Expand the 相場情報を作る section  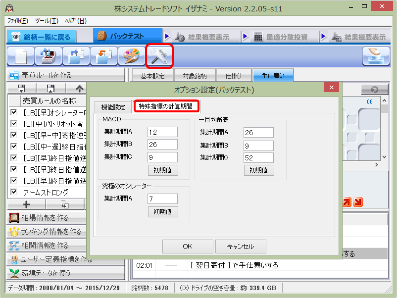(x=47, y=218)
